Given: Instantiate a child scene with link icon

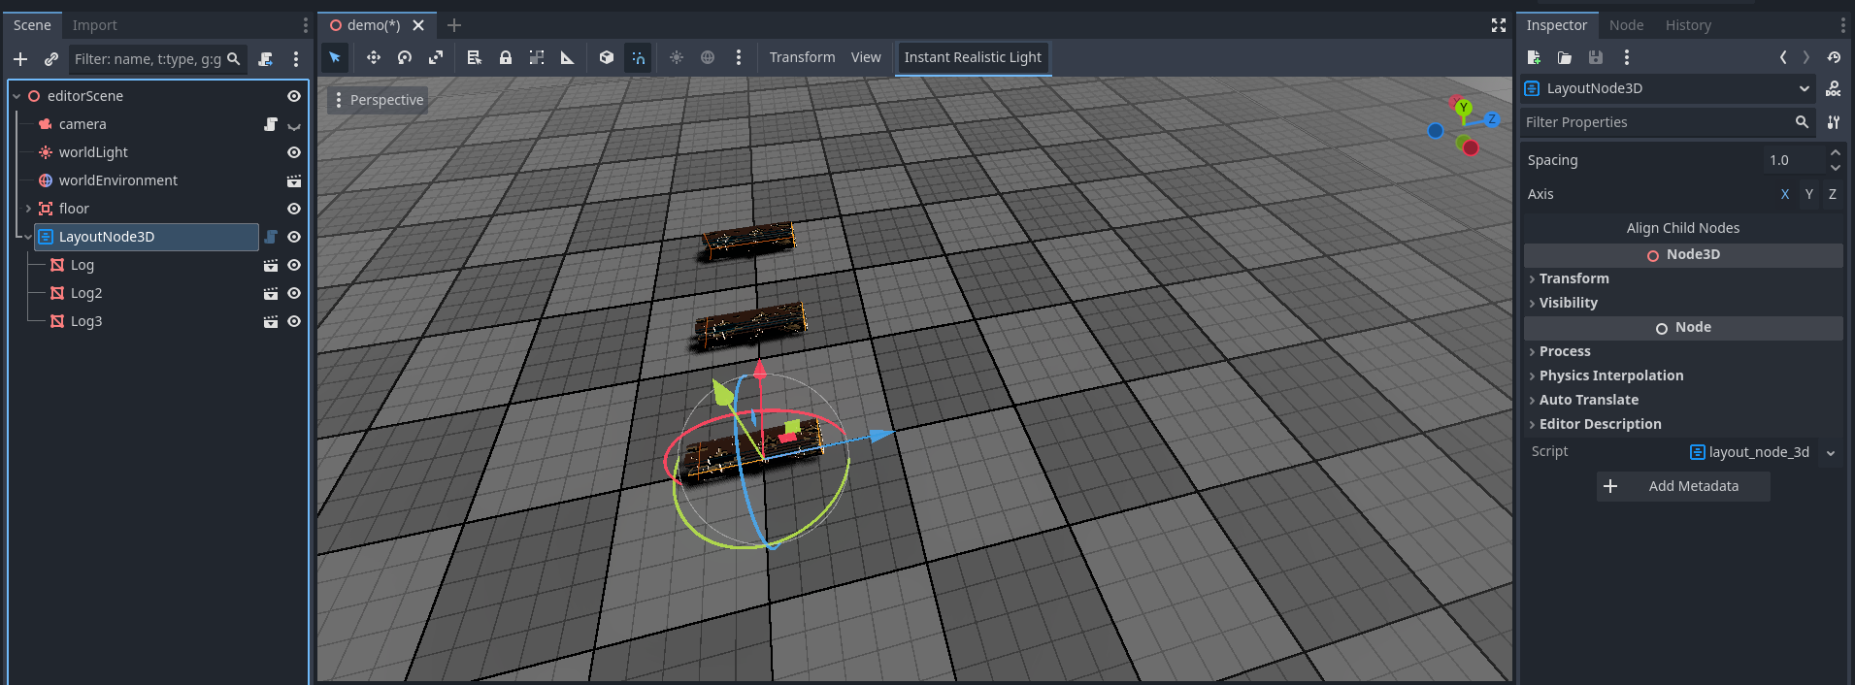Looking at the screenshot, I should tap(51, 59).
